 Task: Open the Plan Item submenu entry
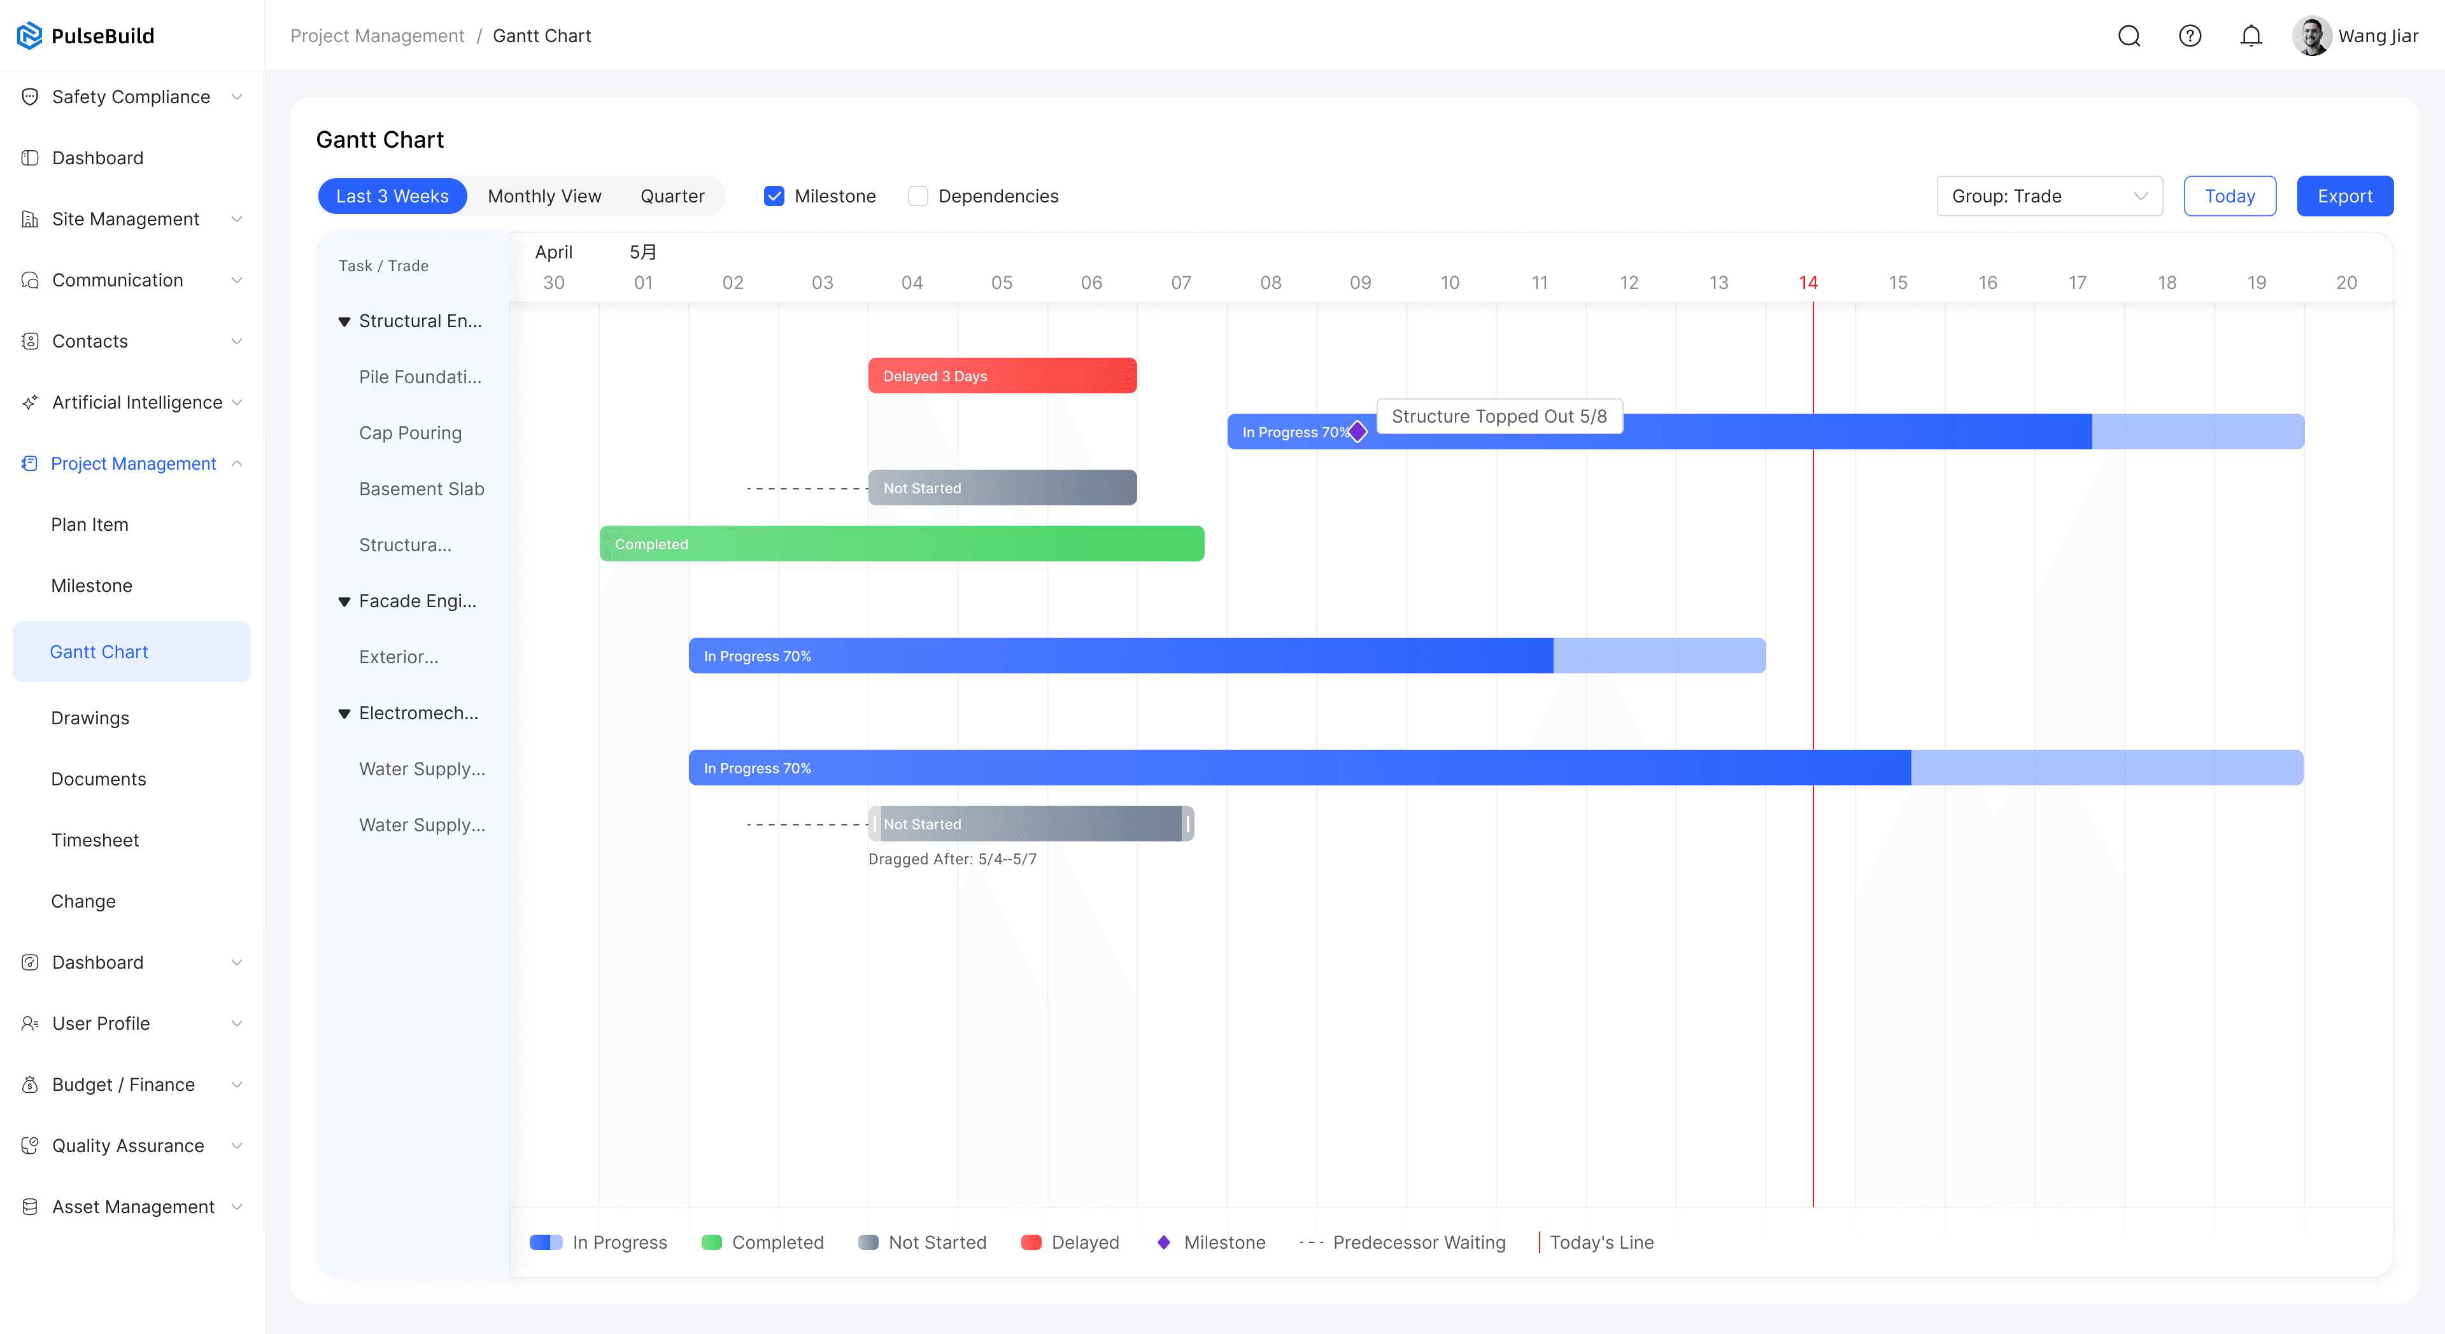pyautogui.click(x=89, y=524)
